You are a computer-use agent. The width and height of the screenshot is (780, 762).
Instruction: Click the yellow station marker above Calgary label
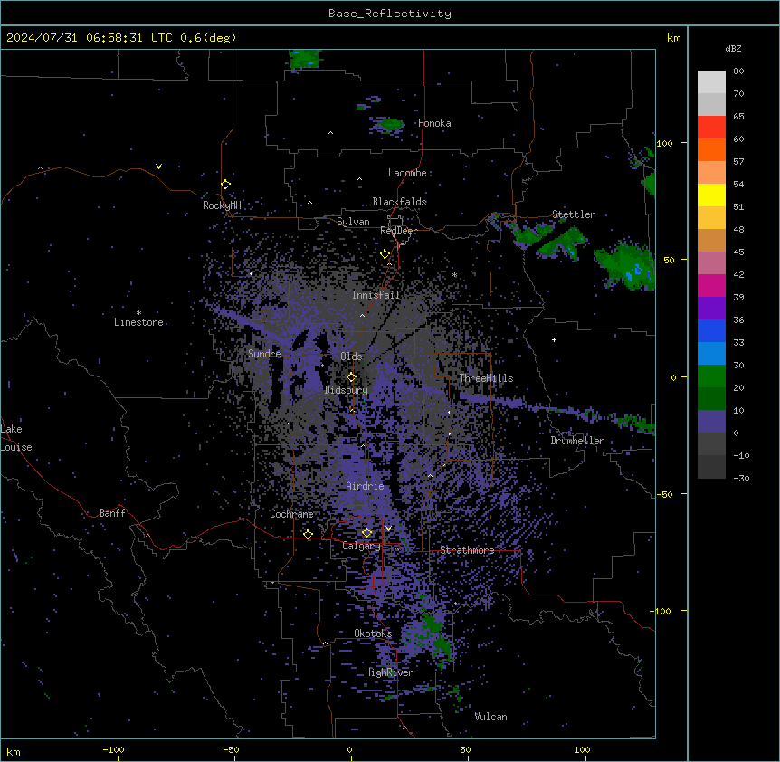[366, 533]
